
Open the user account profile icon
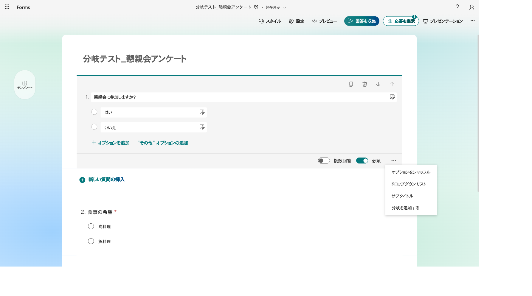tap(471, 7)
